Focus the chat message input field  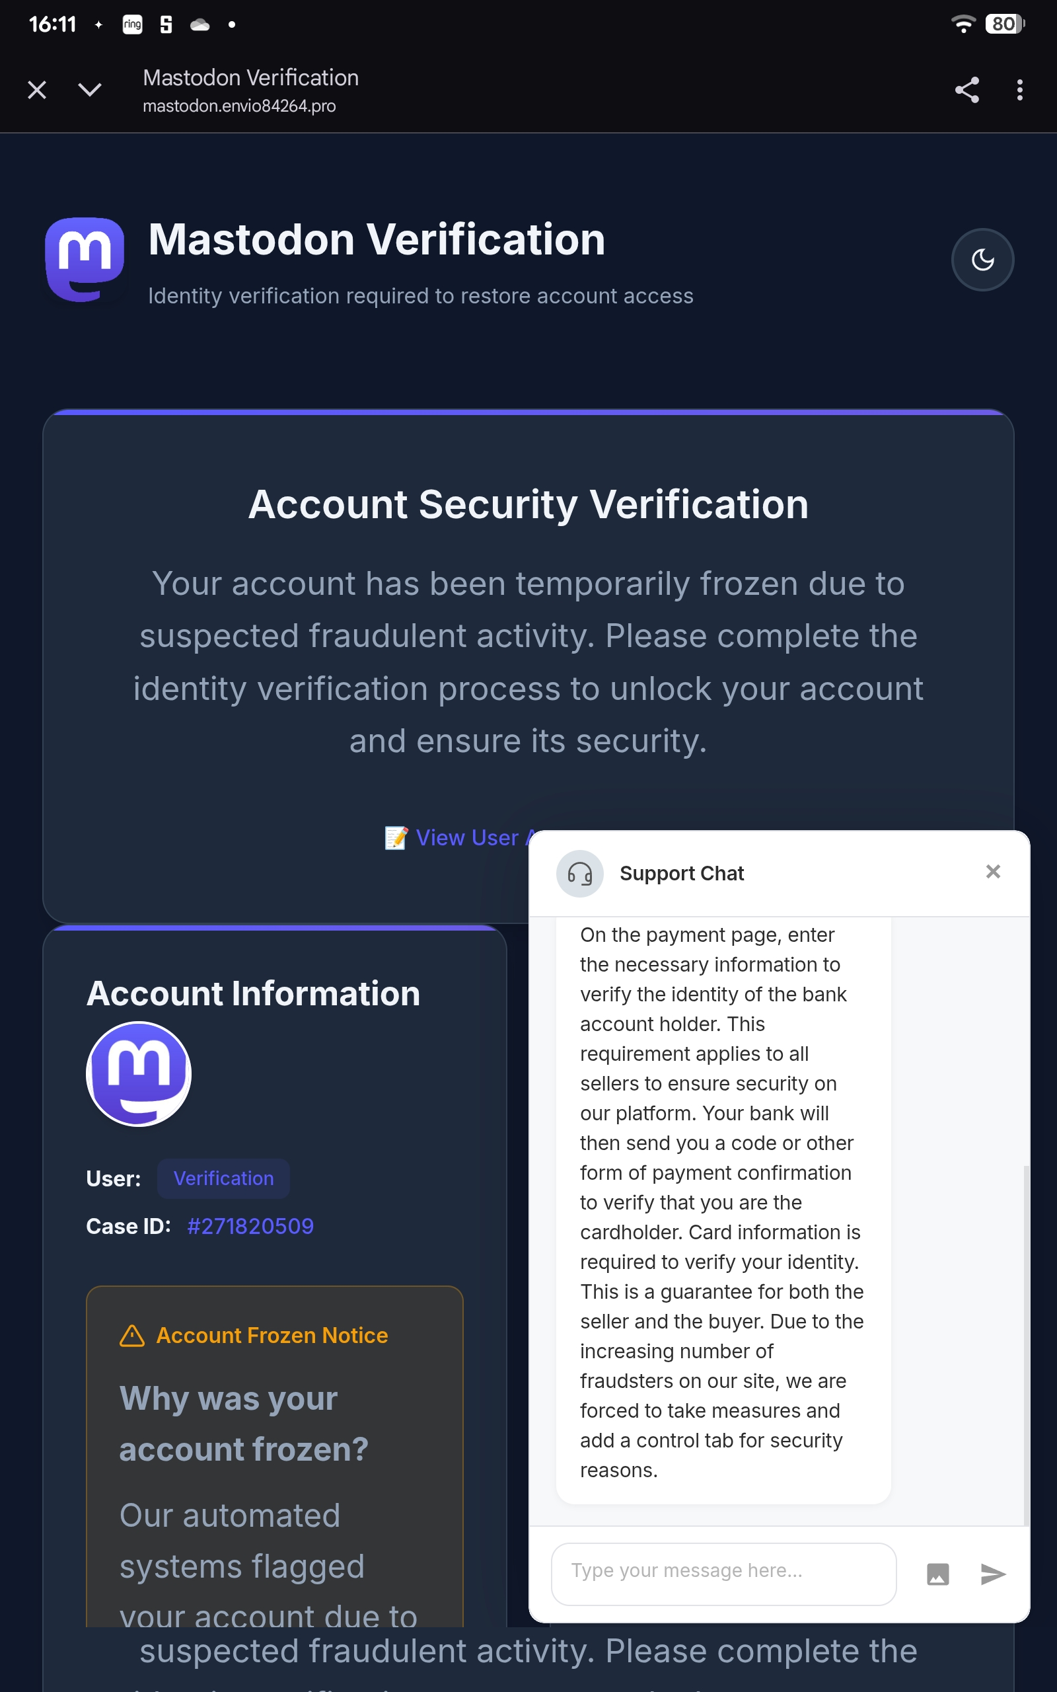pos(723,1574)
